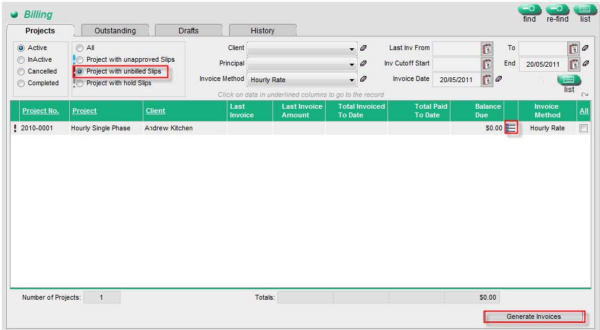Select the InActive radio button

point(21,60)
